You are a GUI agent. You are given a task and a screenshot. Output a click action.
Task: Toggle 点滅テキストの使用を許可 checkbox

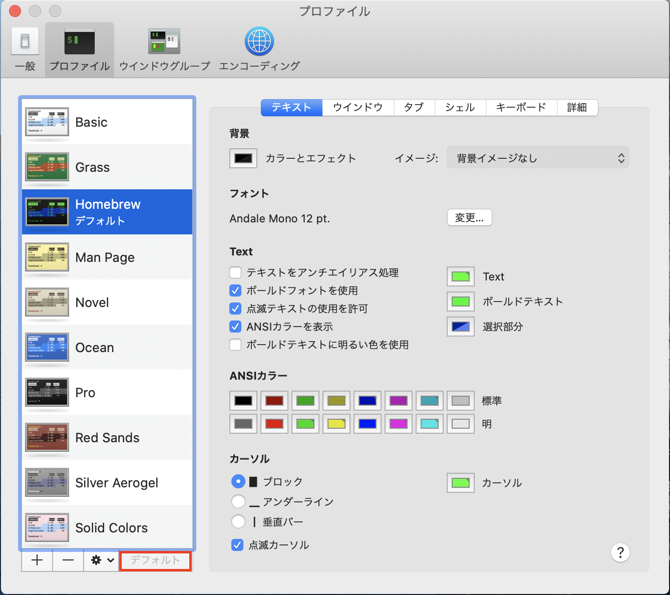tap(235, 309)
